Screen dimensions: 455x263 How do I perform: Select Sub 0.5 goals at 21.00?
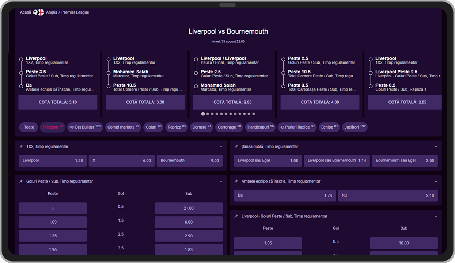tap(189, 208)
